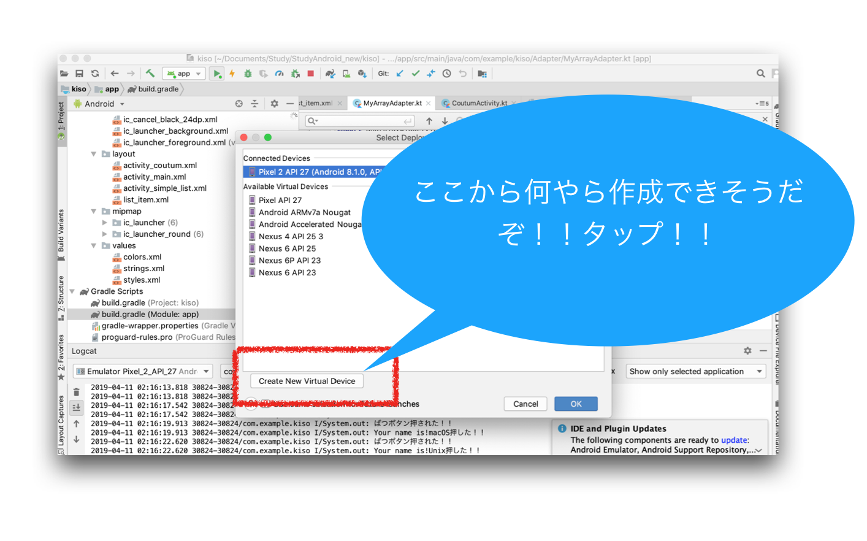Commit changes with Git green checkmark icon
This screenshot has height=541, width=867.
pyautogui.click(x=416, y=74)
